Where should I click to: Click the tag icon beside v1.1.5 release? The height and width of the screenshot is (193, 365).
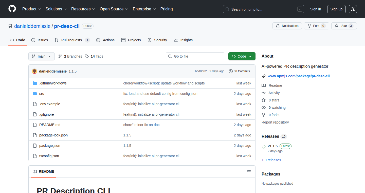pos(264,147)
